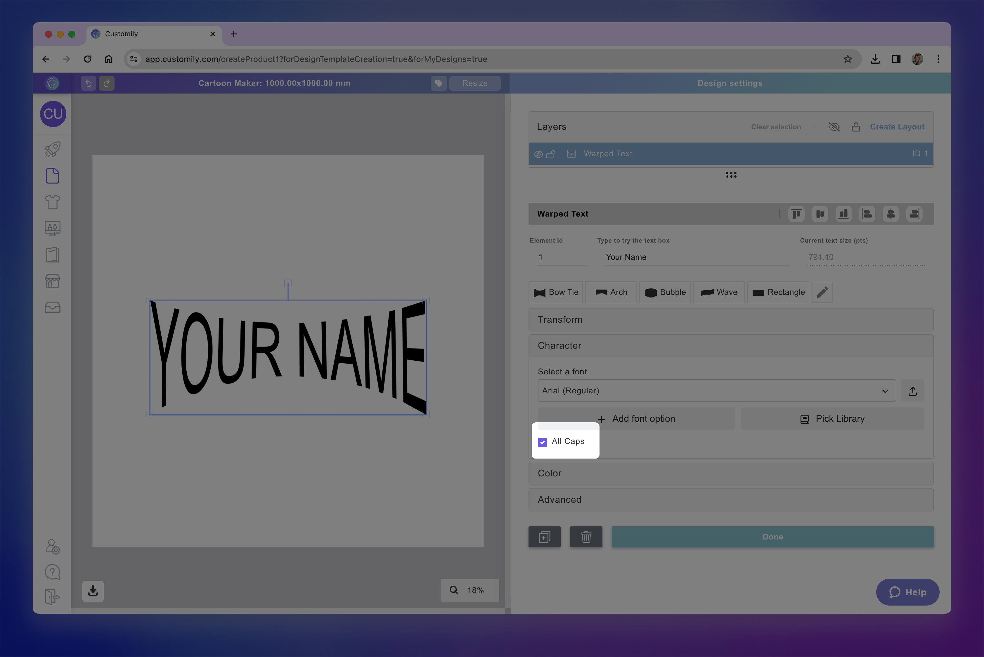
Task: Open the Arial (Regular) font dropdown
Action: pyautogui.click(x=716, y=391)
